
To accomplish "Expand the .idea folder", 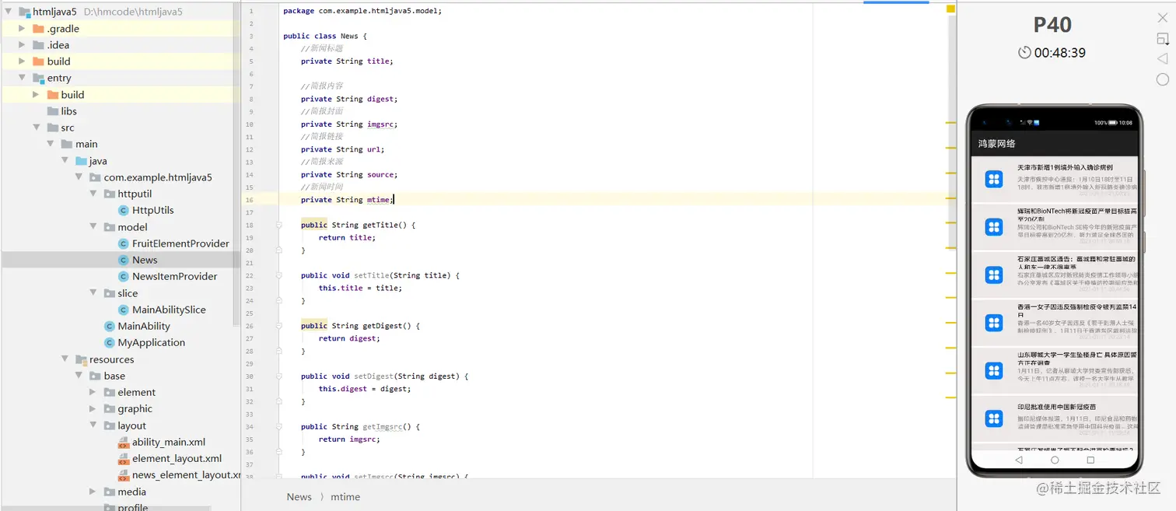I will pyautogui.click(x=23, y=45).
